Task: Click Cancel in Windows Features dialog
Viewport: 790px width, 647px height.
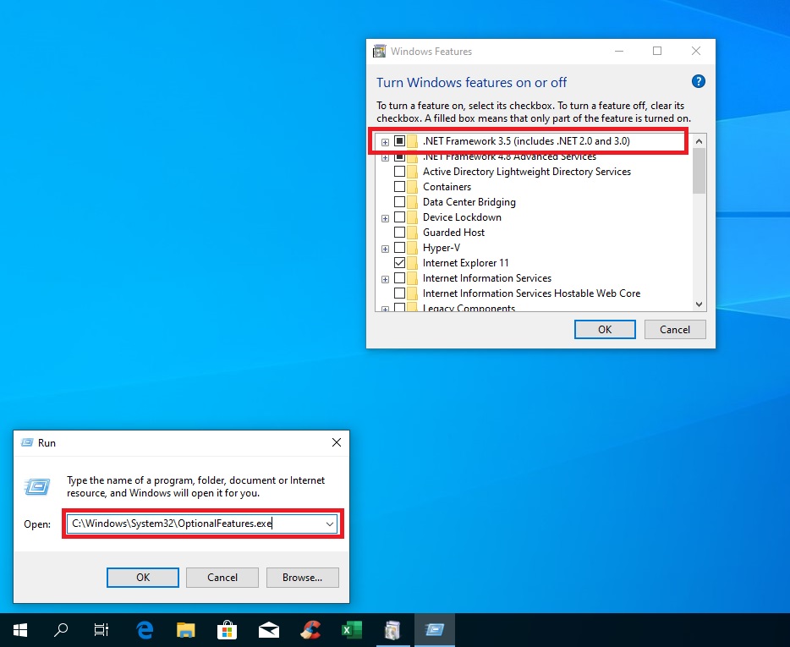Action: (x=675, y=330)
